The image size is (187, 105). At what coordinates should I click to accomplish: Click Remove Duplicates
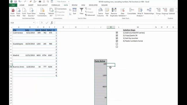[114, 12]
